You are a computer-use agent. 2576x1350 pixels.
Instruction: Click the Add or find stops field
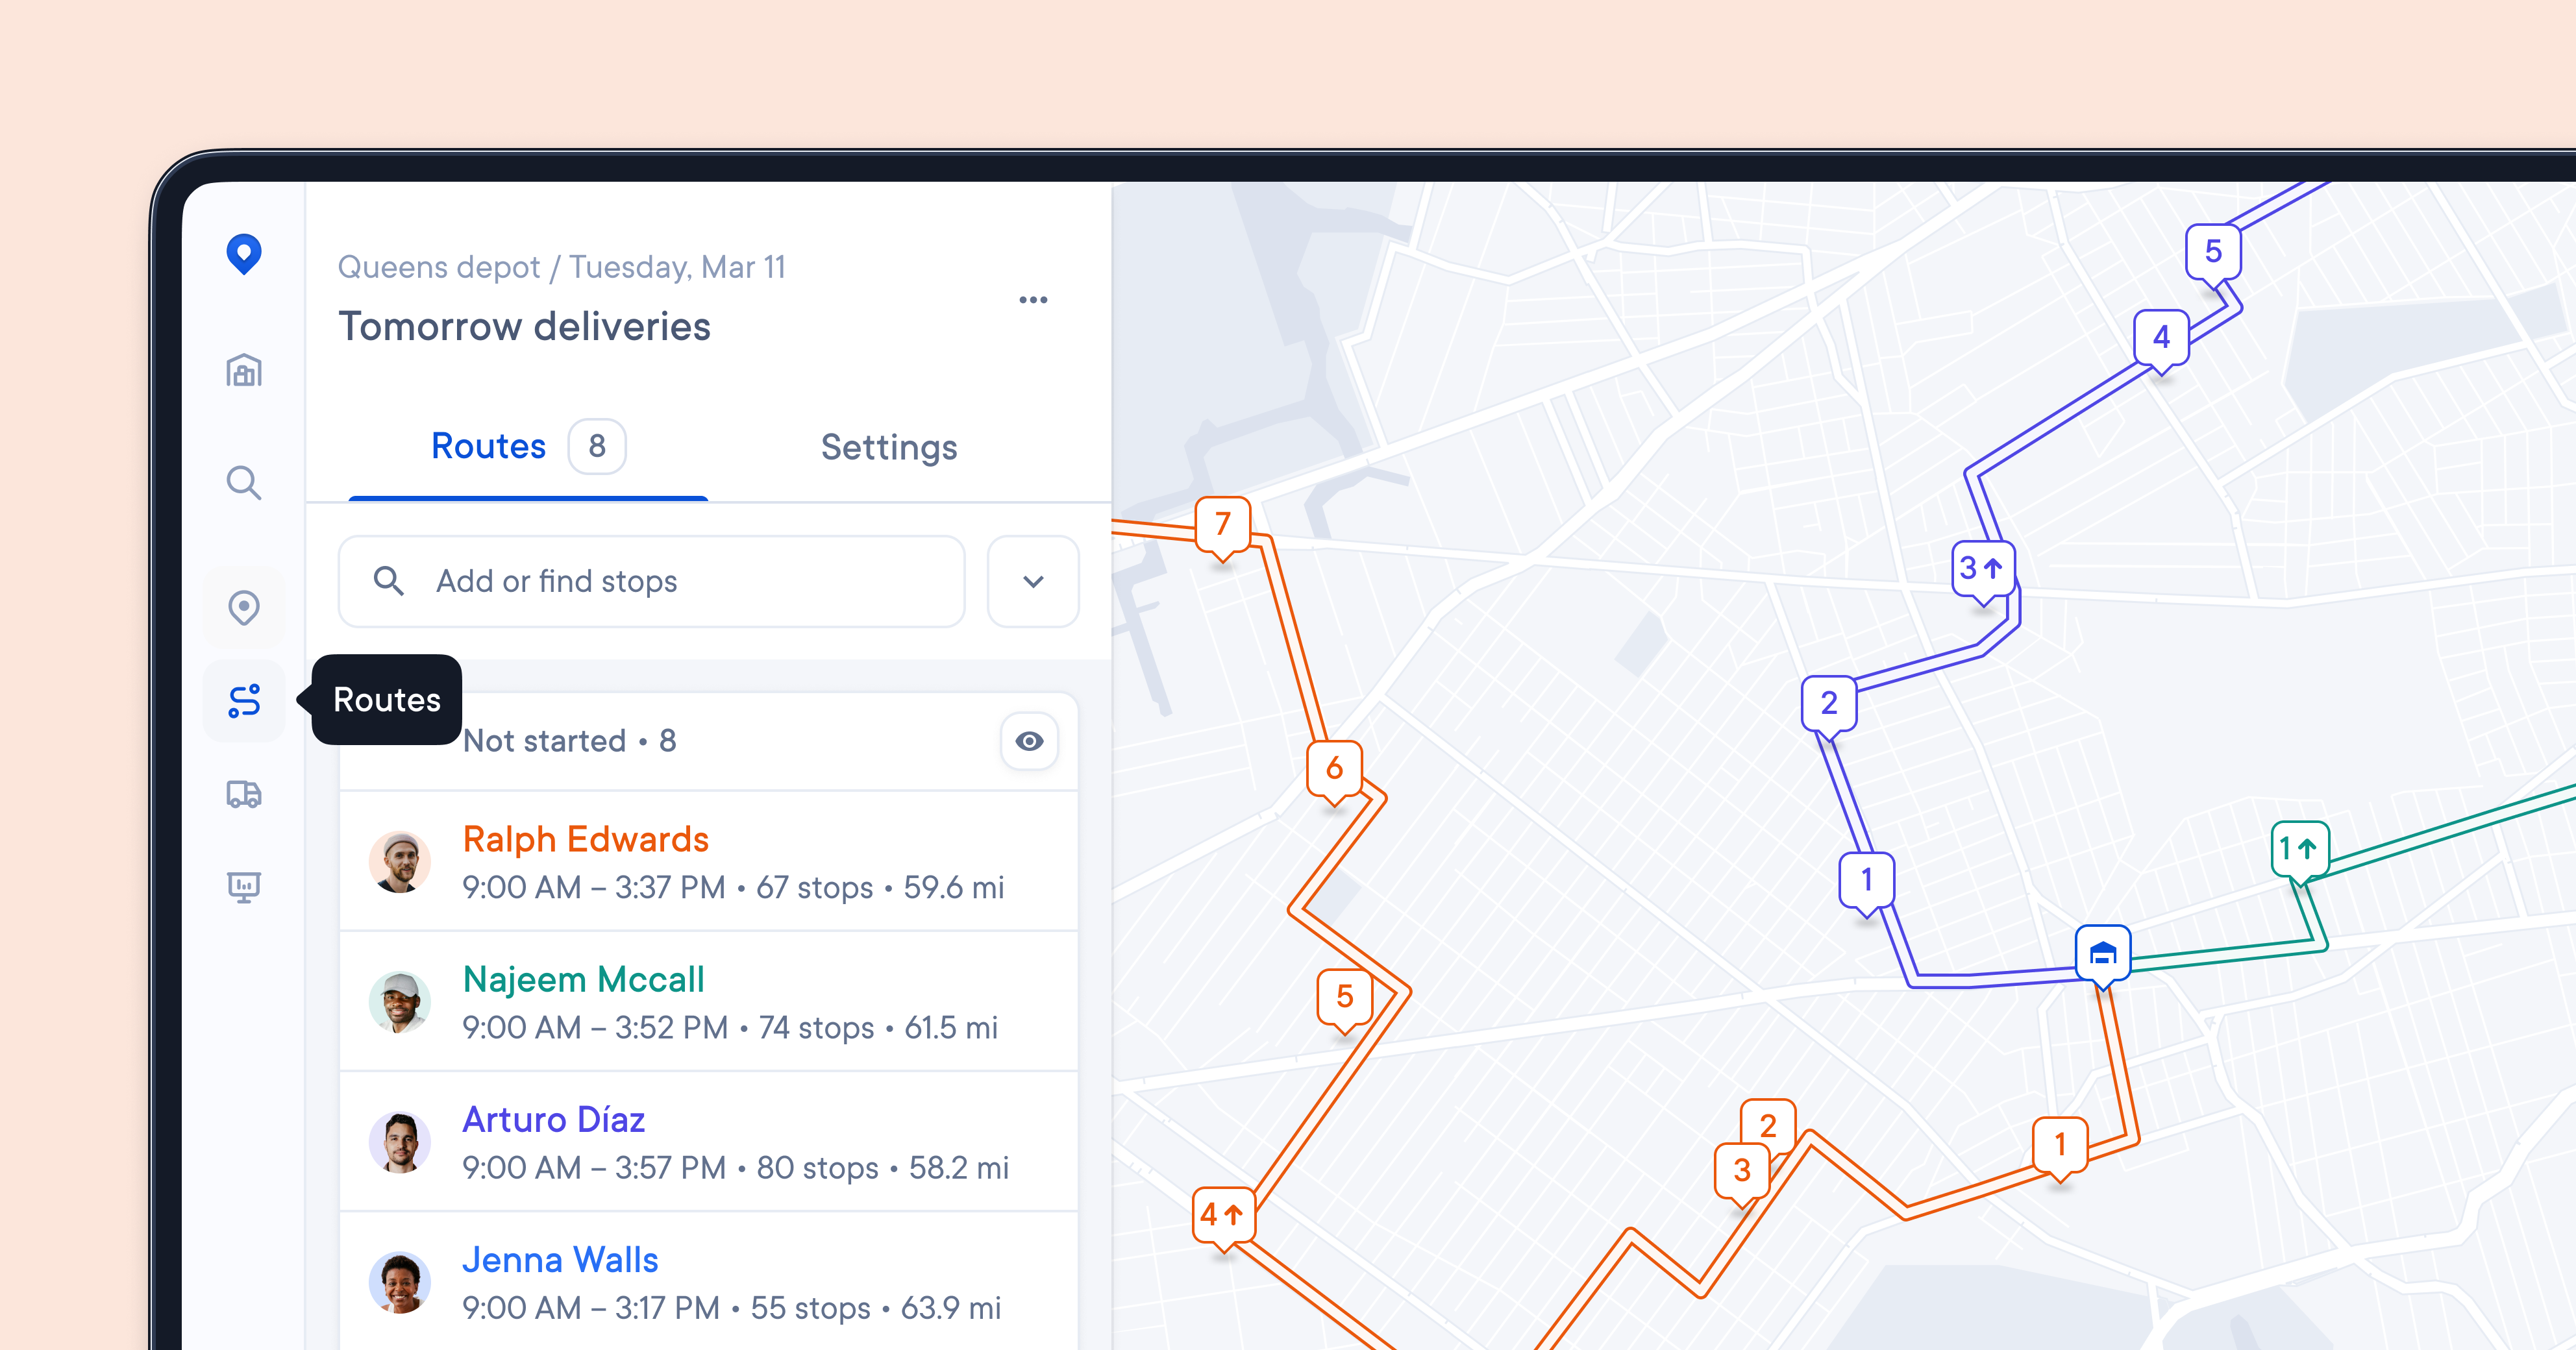point(651,581)
